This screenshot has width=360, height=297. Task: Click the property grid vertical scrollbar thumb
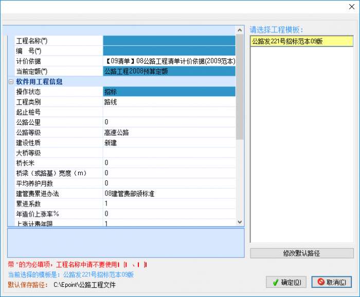coord(240,87)
